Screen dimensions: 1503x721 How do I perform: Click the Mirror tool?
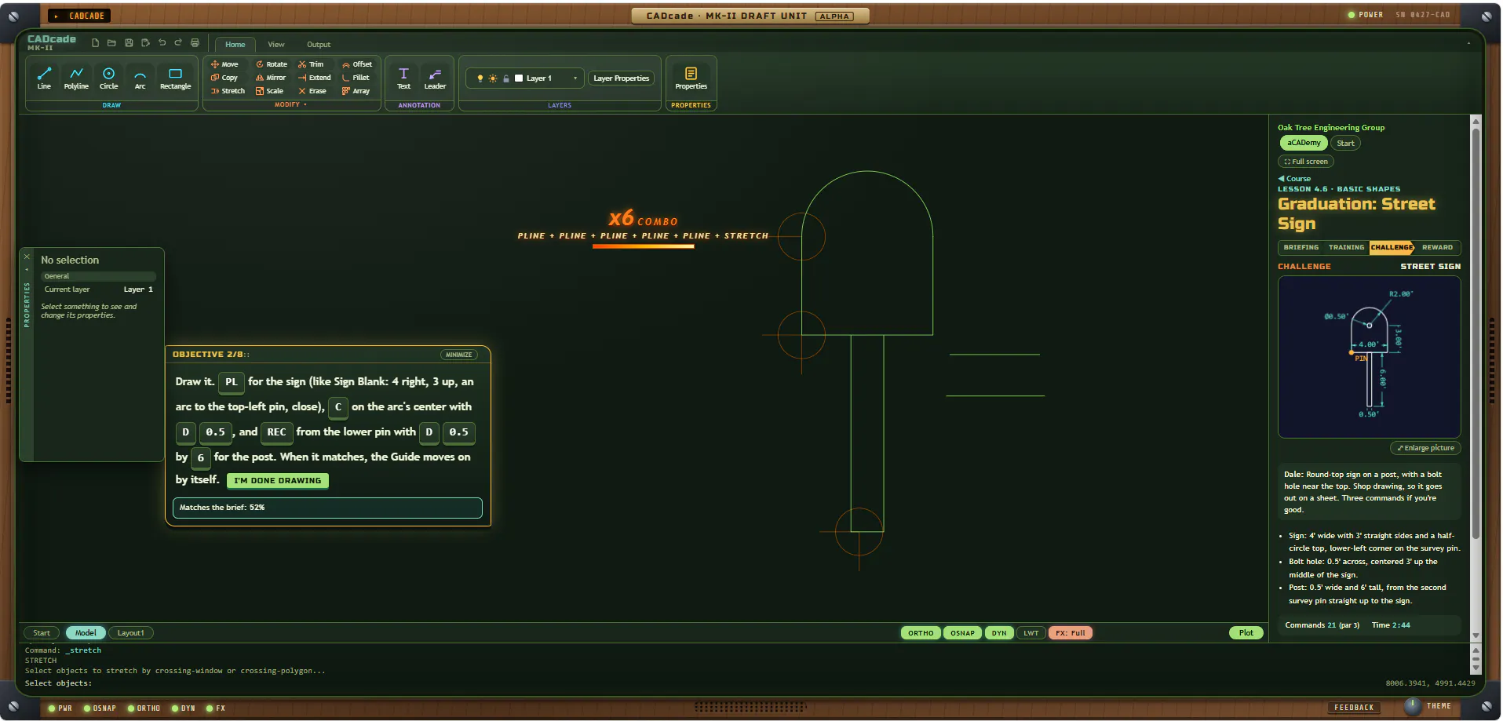(x=271, y=78)
